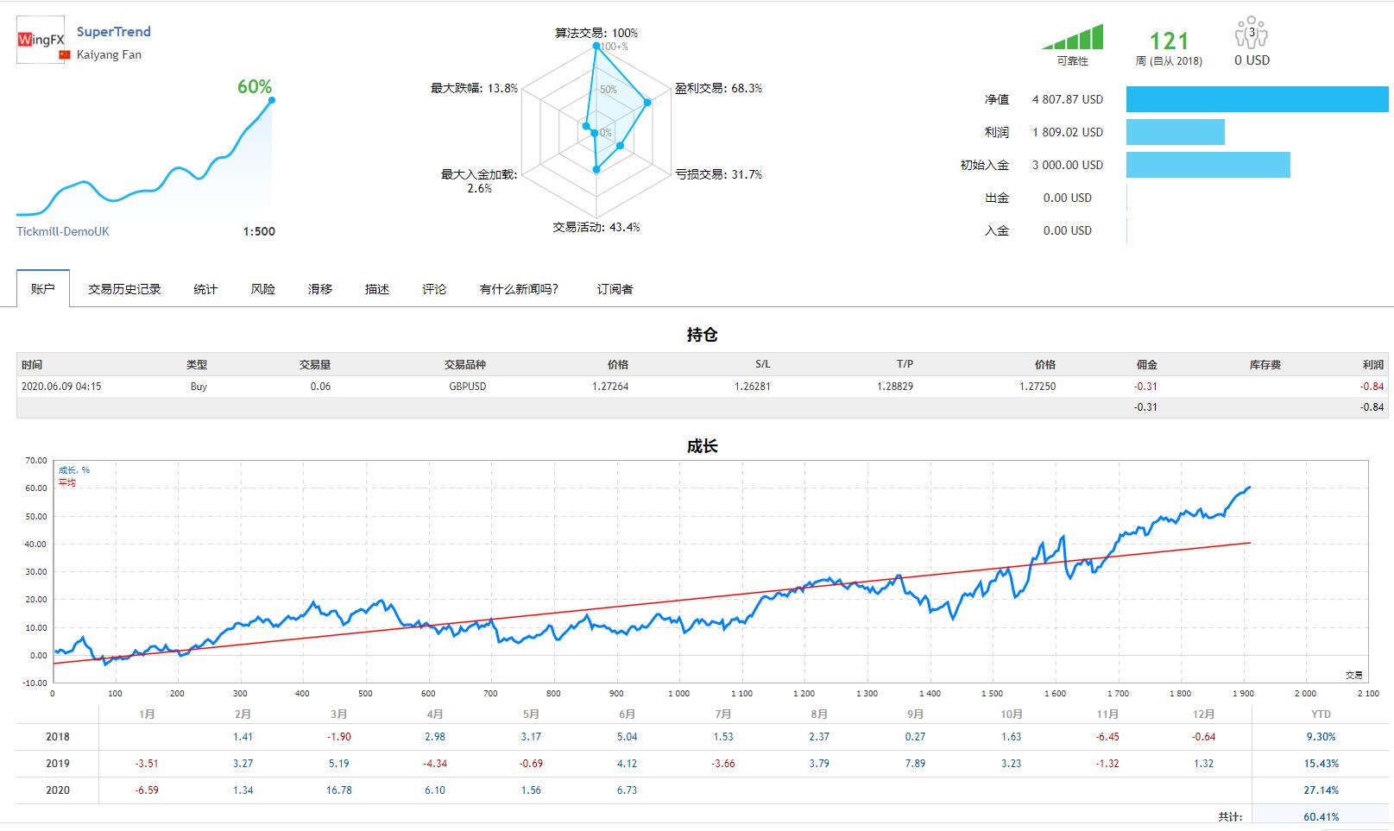
Task: Open the 订阅者 tab
Action: click(x=615, y=289)
